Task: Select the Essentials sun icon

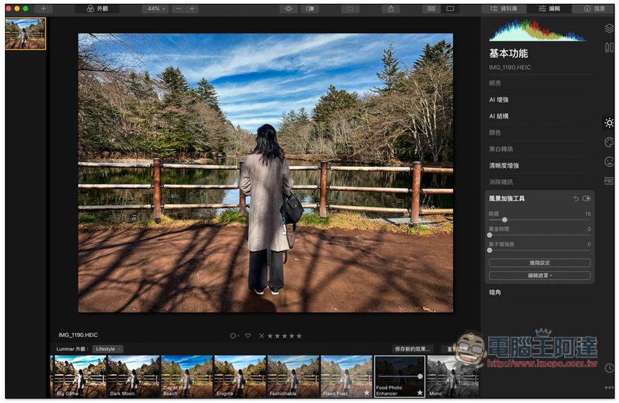Action: click(609, 123)
